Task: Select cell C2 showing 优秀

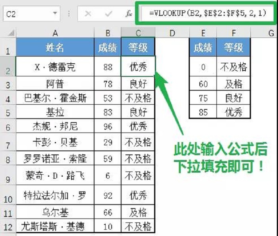Action: click(138, 66)
